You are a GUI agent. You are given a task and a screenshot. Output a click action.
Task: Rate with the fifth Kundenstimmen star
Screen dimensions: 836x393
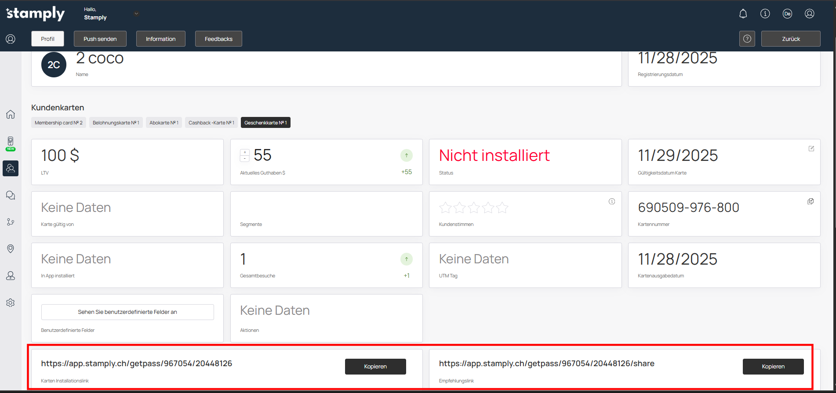[502, 207]
